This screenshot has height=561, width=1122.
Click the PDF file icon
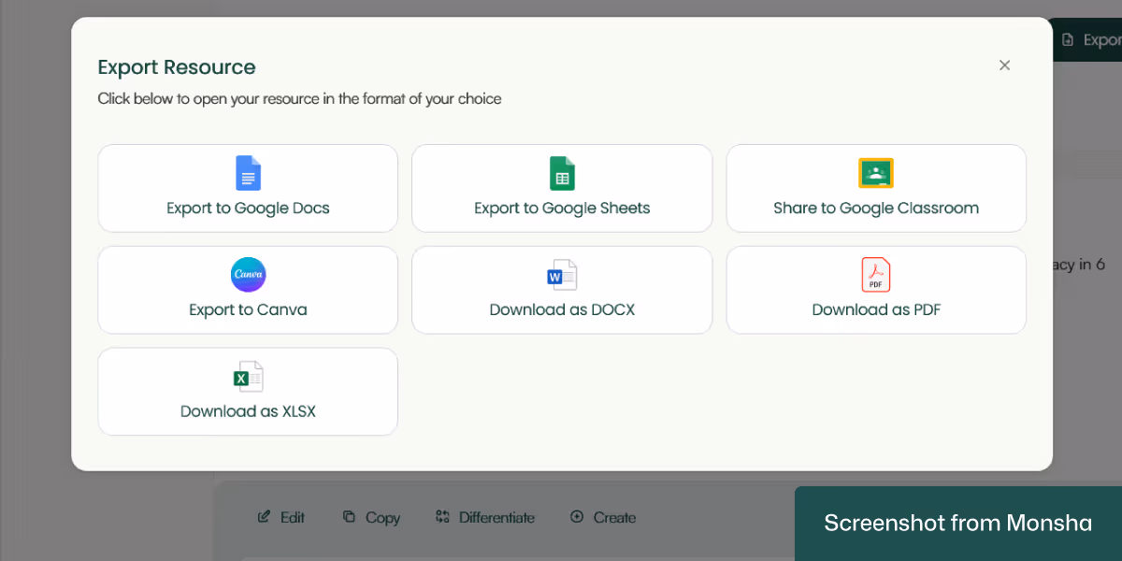click(x=876, y=275)
